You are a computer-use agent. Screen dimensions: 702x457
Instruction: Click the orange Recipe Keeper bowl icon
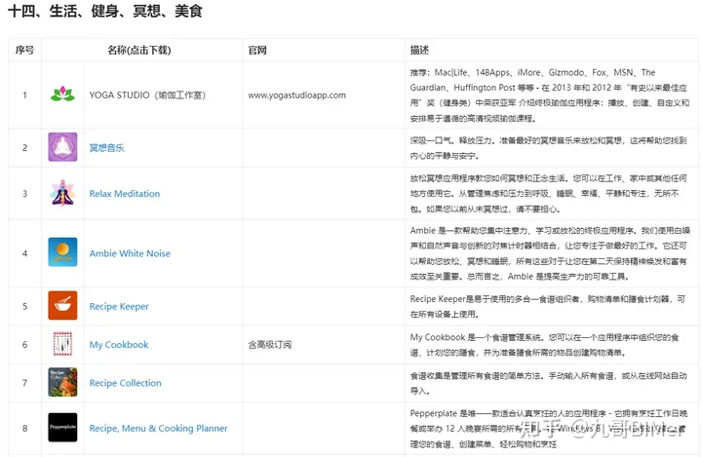(62, 305)
